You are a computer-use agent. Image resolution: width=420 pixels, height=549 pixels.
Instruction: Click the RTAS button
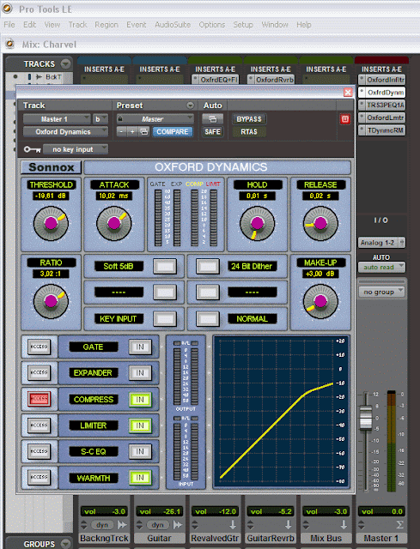(x=249, y=131)
